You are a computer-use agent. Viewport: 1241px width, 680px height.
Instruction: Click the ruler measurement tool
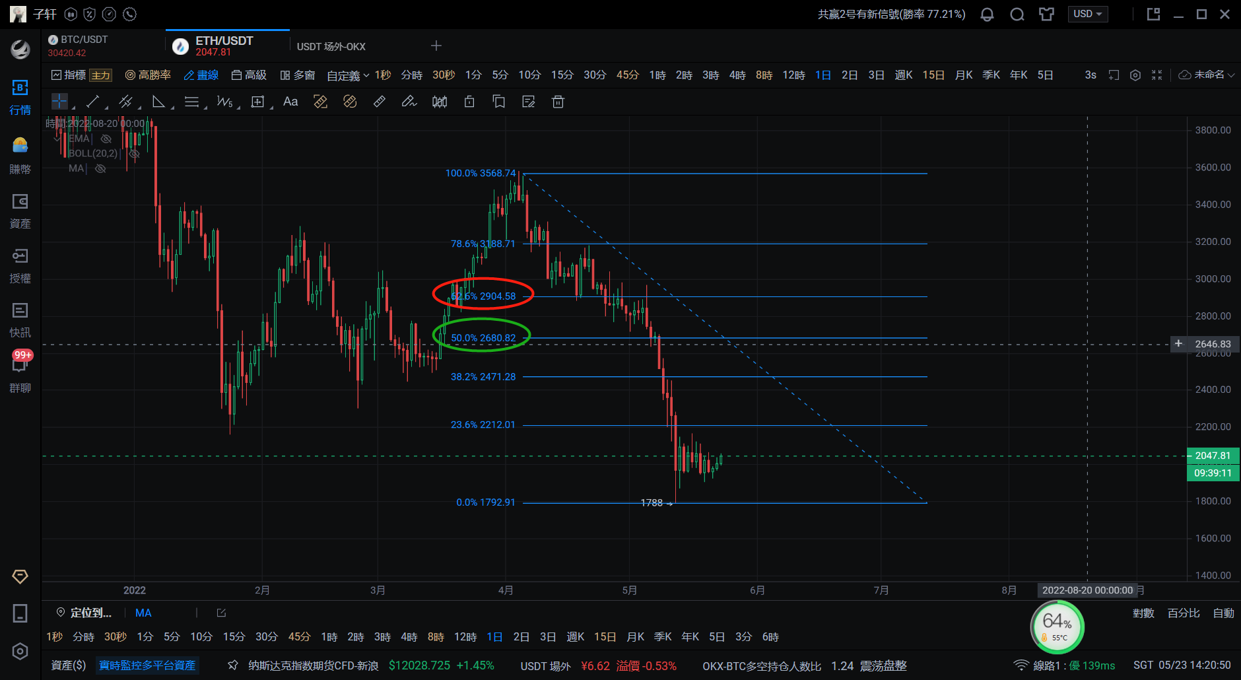pyautogui.click(x=380, y=101)
